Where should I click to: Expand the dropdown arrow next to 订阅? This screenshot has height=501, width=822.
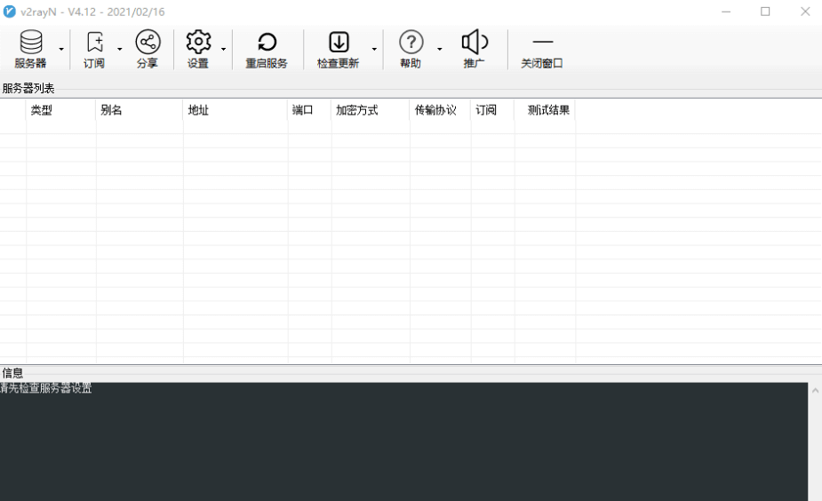pyautogui.click(x=120, y=49)
